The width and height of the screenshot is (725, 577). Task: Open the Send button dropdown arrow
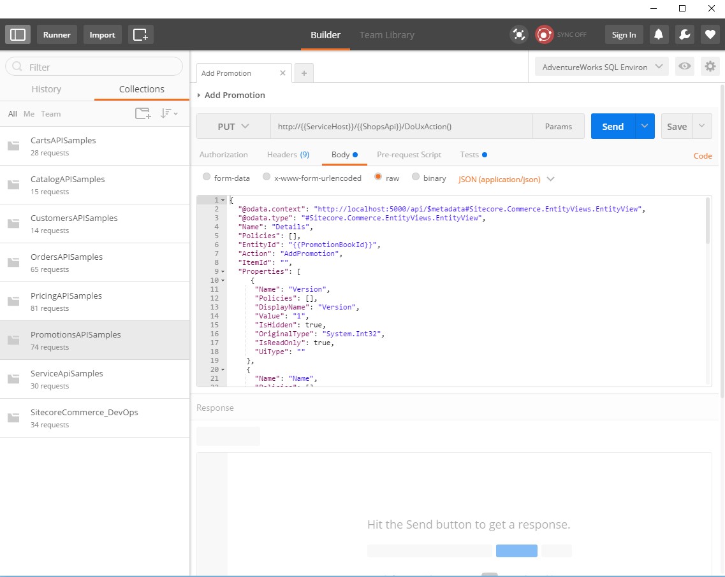645,126
